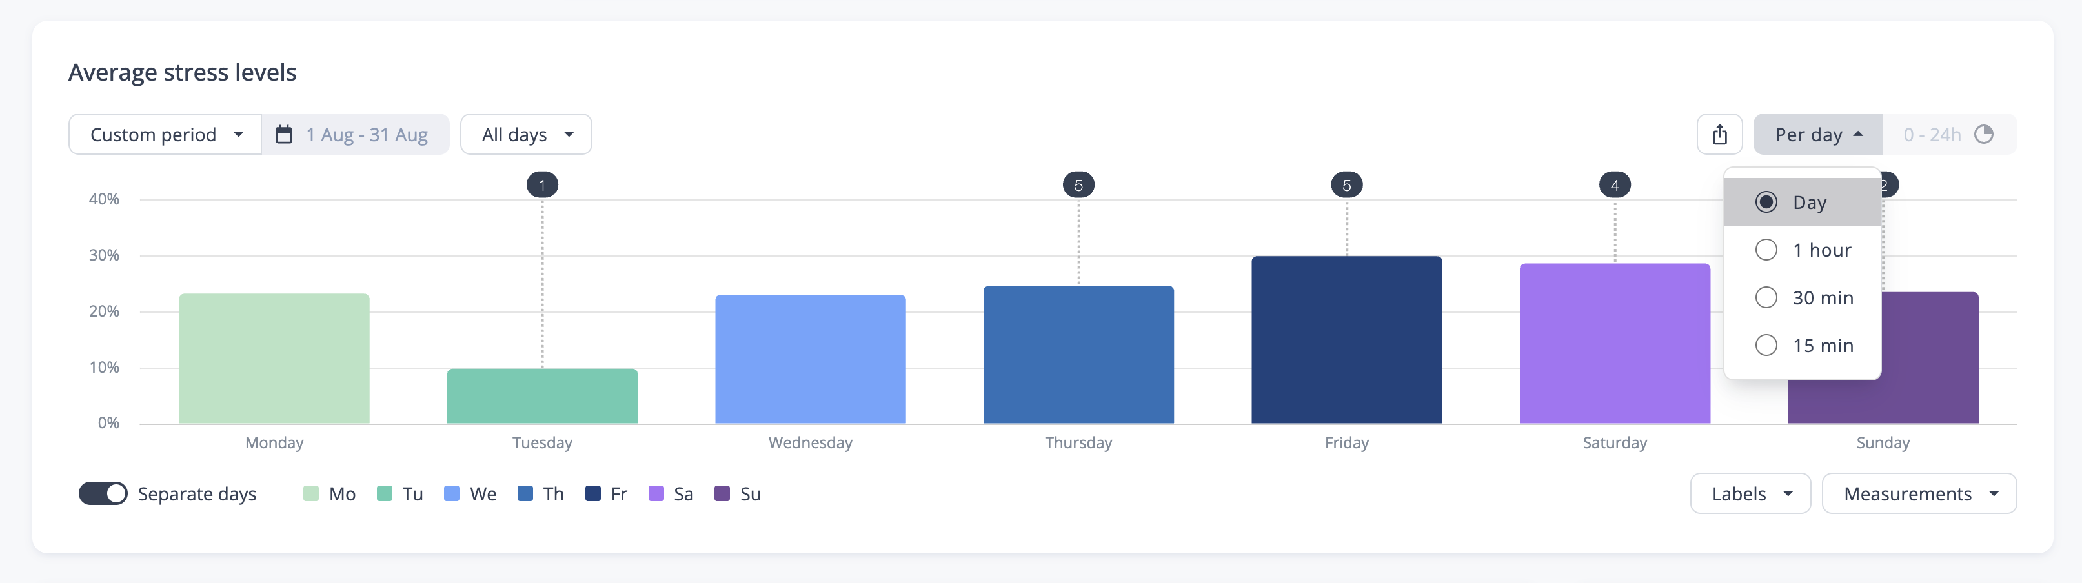Click the 1 Aug - 31 Aug date range
The image size is (2082, 583).
click(366, 134)
